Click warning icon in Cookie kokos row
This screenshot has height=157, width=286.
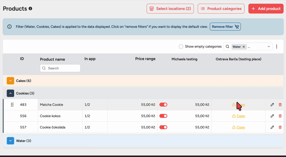(234, 116)
